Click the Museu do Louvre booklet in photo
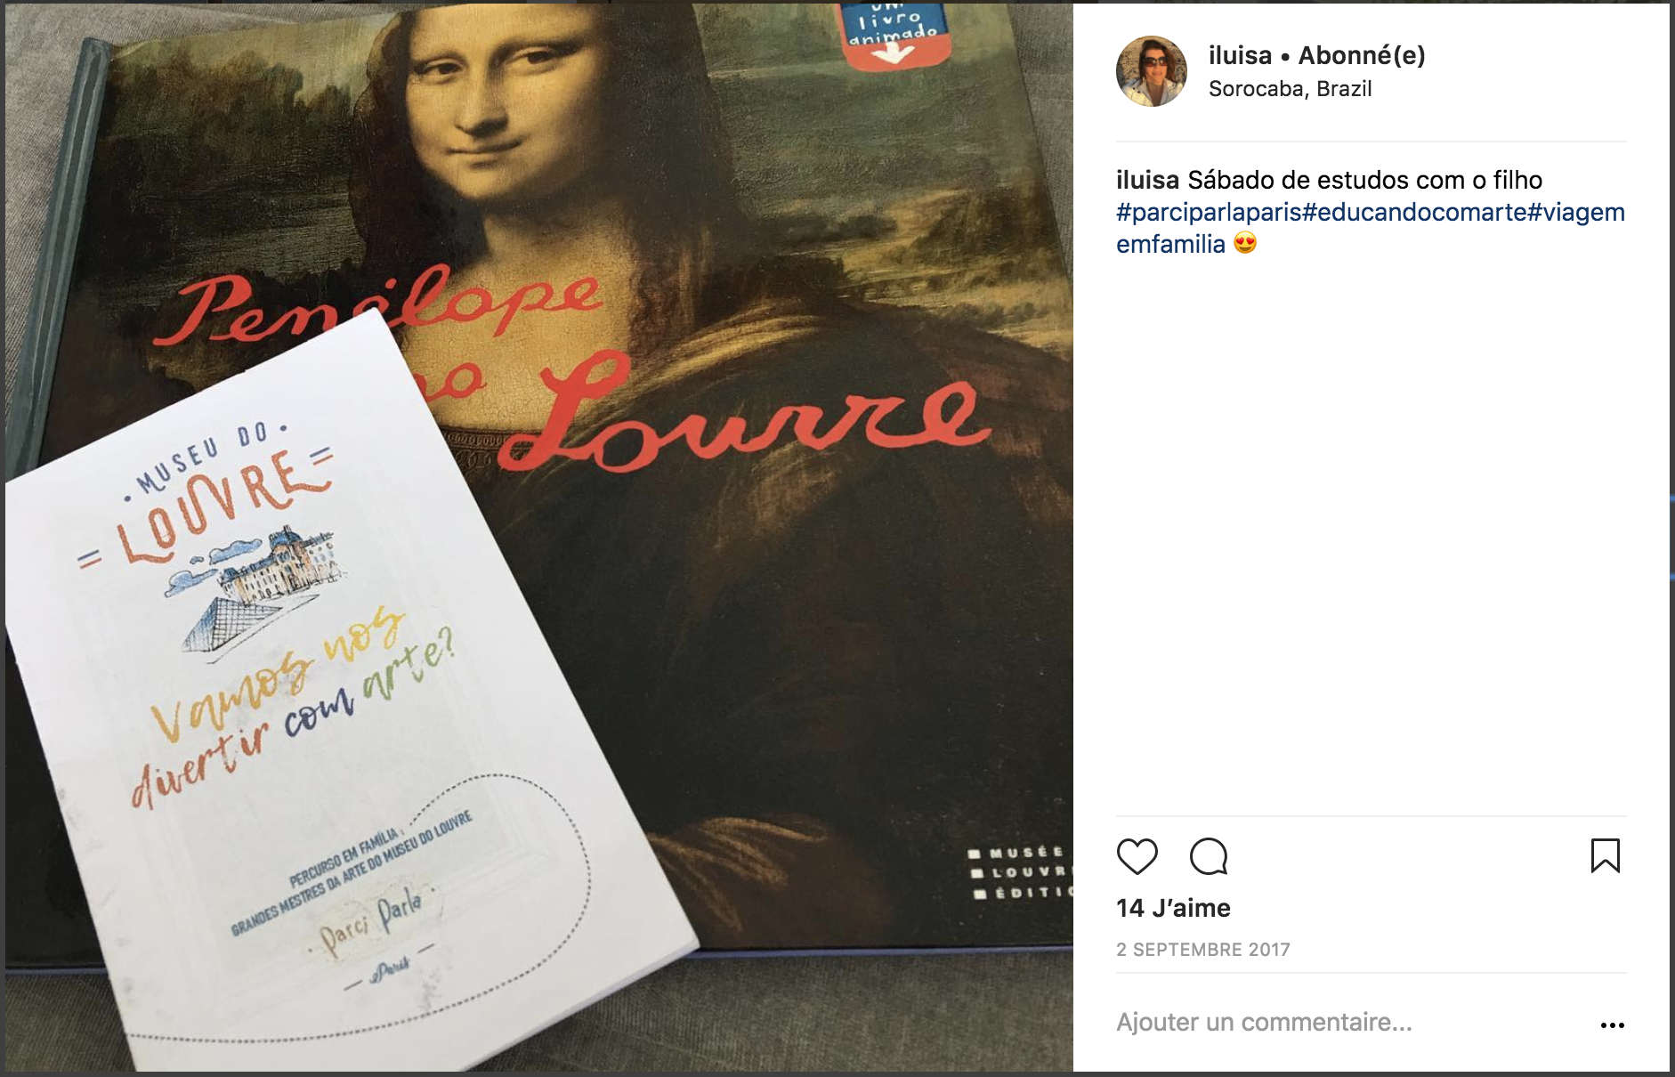Image resolution: width=1675 pixels, height=1077 pixels. pyautogui.click(x=338, y=703)
